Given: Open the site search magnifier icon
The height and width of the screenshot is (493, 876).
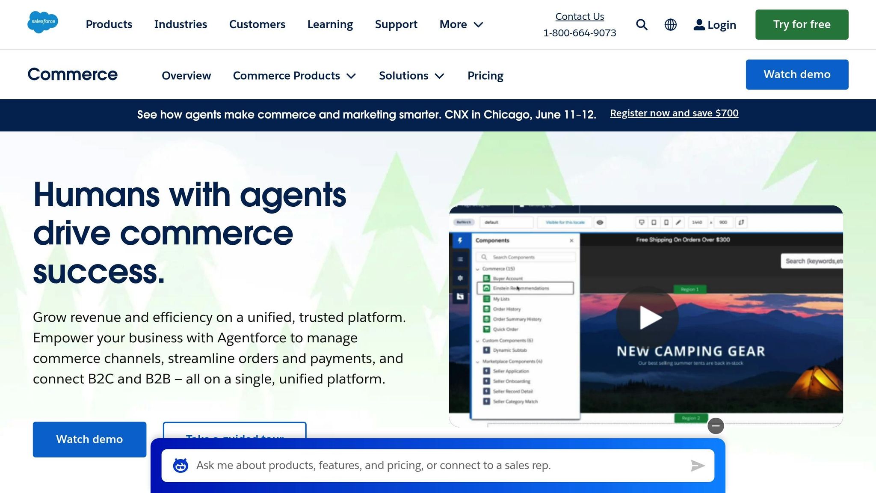Looking at the screenshot, I should [642, 25].
